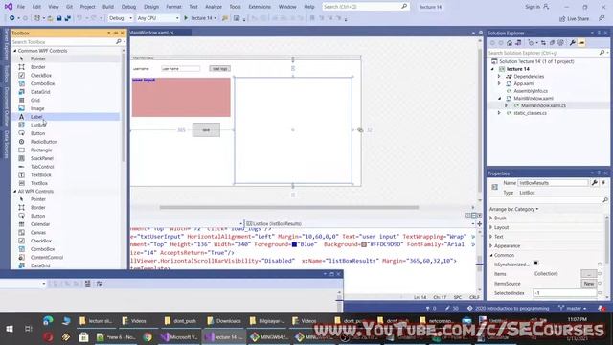Open the File menu
This screenshot has height=345, width=613.
pos(21,7)
